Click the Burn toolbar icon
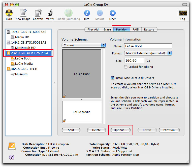 9,13
